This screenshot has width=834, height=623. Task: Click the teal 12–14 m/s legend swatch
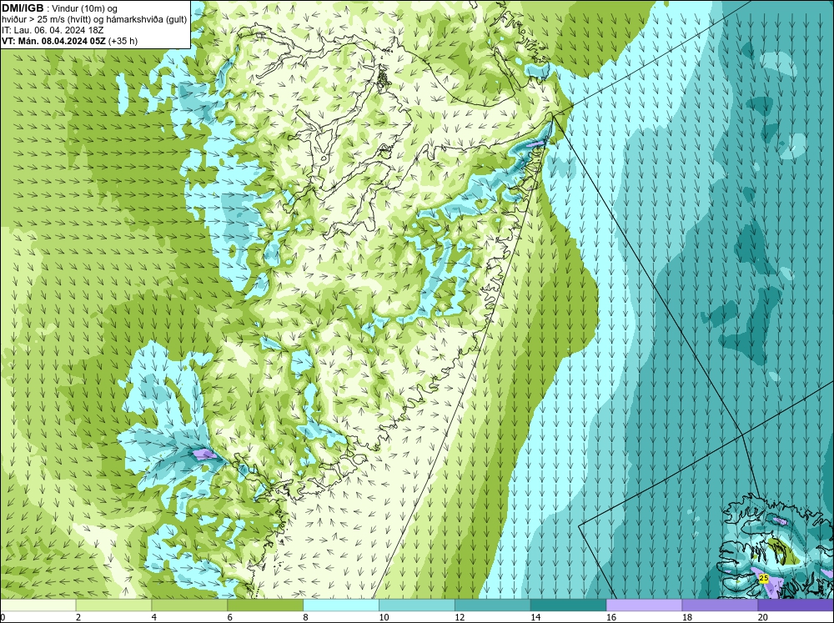[x=493, y=605]
